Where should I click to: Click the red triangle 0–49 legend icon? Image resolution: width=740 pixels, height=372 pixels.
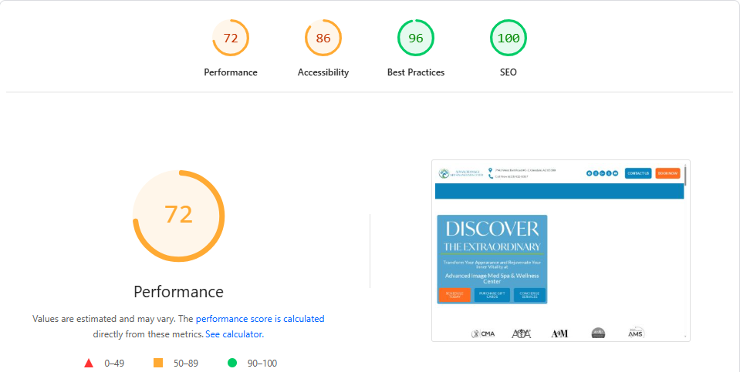(89, 363)
